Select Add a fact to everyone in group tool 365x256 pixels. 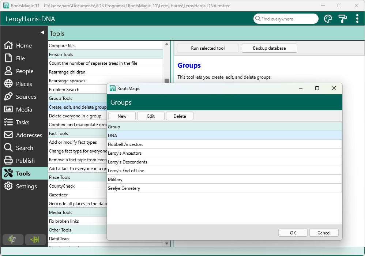tap(77, 169)
